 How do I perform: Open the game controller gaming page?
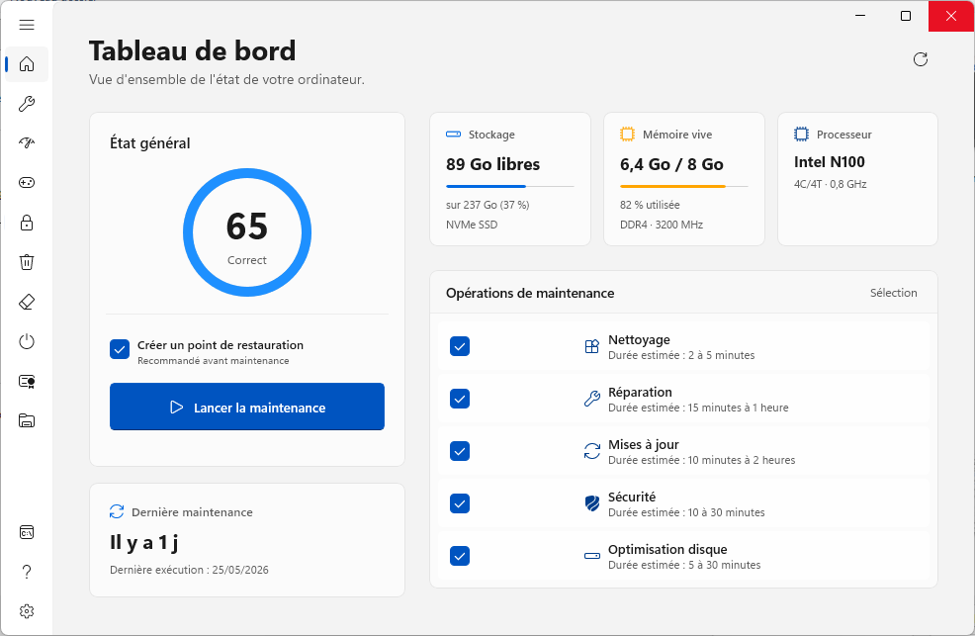[26, 183]
